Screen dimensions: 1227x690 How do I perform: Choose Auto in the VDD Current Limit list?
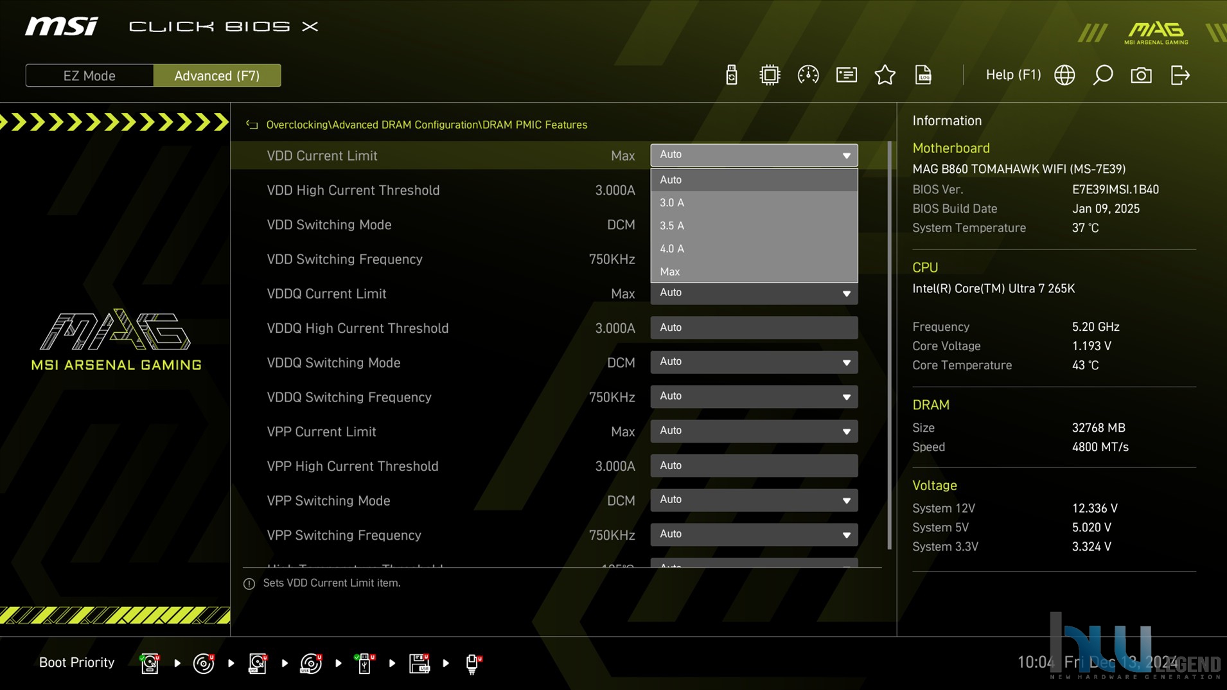tap(754, 180)
